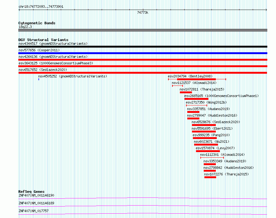Click esv3643125 (1000GenomesConsortiumPhase3) label
The height and width of the screenshot is (218, 276).
pyautogui.click(x=56, y=63)
